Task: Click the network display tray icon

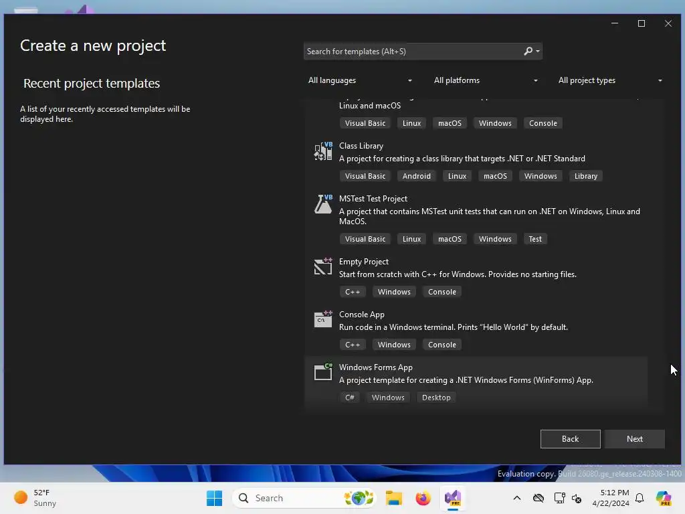Action: click(x=559, y=498)
